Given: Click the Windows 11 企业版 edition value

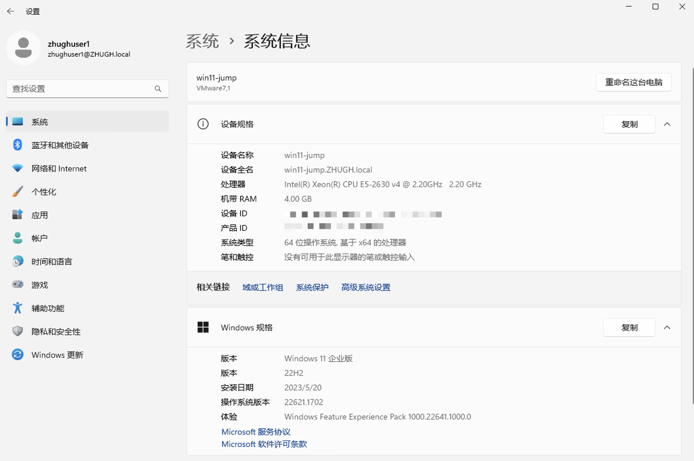Looking at the screenshot, I should (x=318, y=358).
